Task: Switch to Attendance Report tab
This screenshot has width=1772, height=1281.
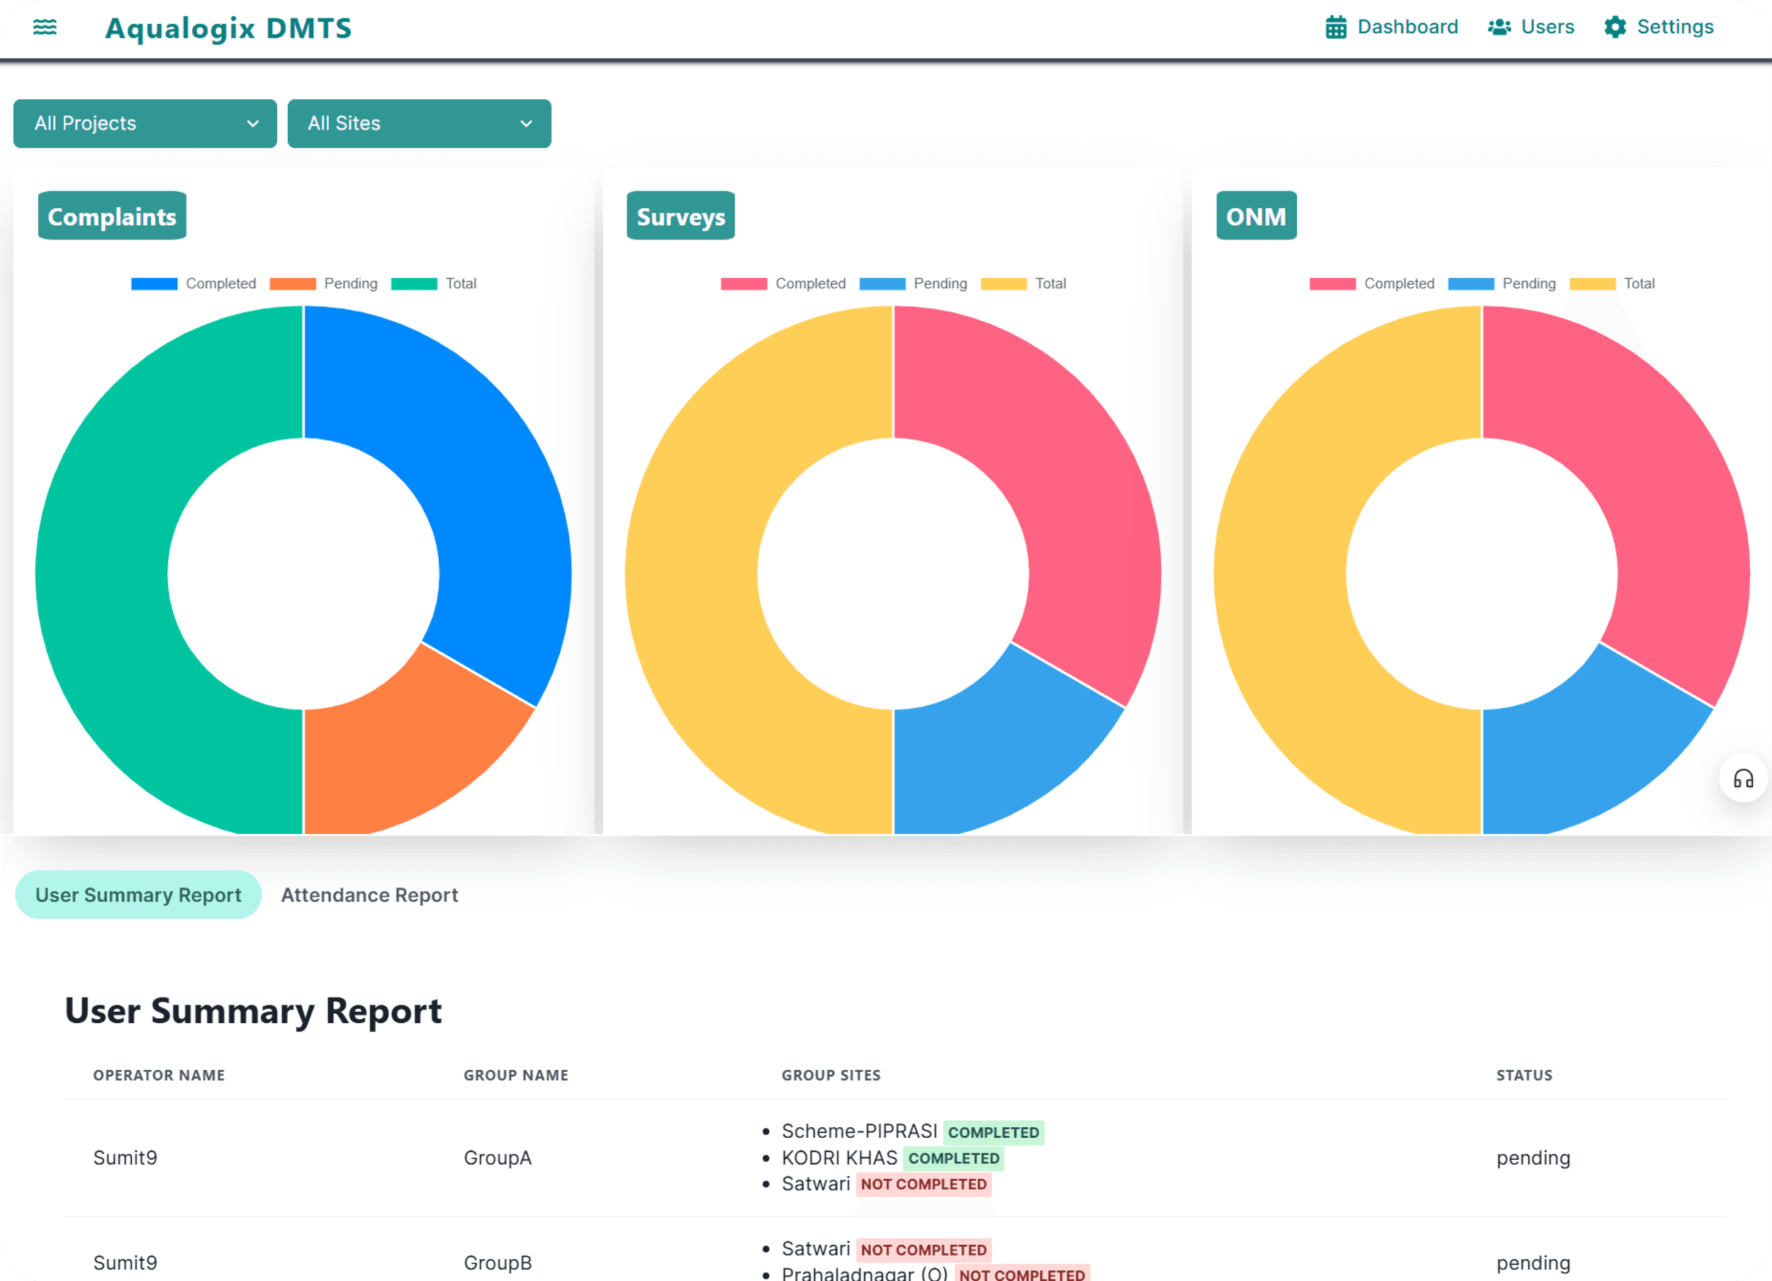Action: pos(369,895)
